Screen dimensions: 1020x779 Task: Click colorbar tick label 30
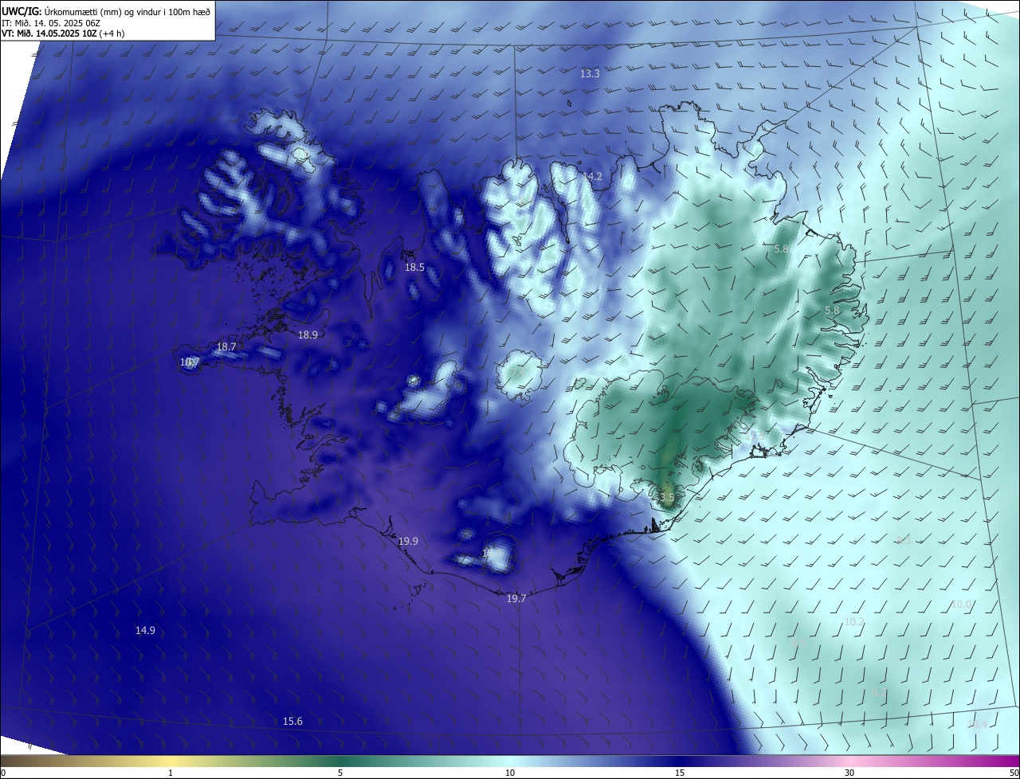coord(849,773)
